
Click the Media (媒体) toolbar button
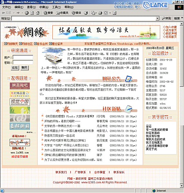click(x=76, y=13)
